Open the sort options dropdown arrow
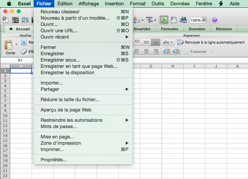 pos(143,20)
